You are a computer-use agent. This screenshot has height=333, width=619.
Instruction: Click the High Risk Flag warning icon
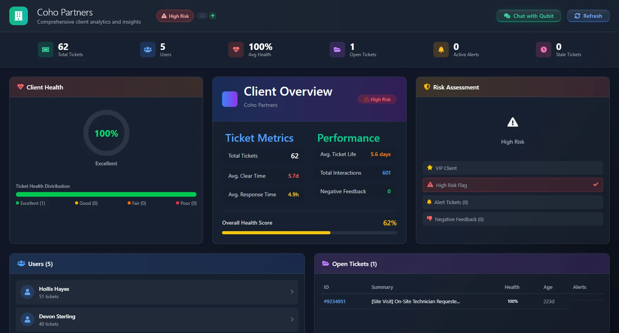click(430, 185)
